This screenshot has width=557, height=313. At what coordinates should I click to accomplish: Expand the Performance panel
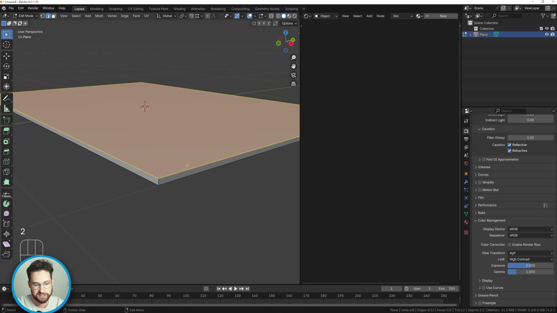(487, 205)
